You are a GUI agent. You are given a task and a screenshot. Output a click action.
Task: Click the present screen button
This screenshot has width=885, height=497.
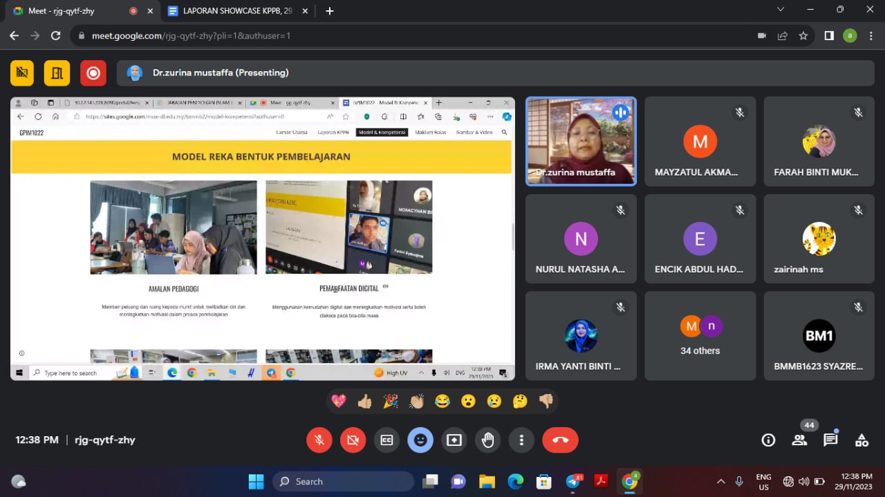(454, 440)
